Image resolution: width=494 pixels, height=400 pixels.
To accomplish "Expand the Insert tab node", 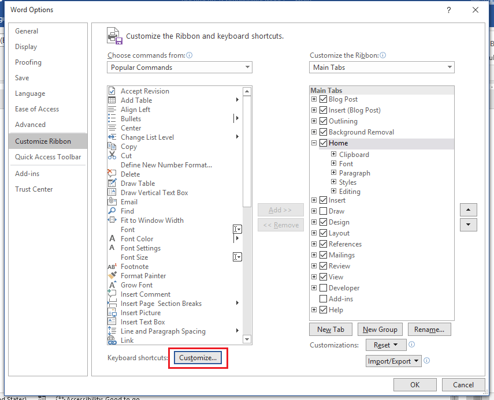I will (x=314, y=200).
